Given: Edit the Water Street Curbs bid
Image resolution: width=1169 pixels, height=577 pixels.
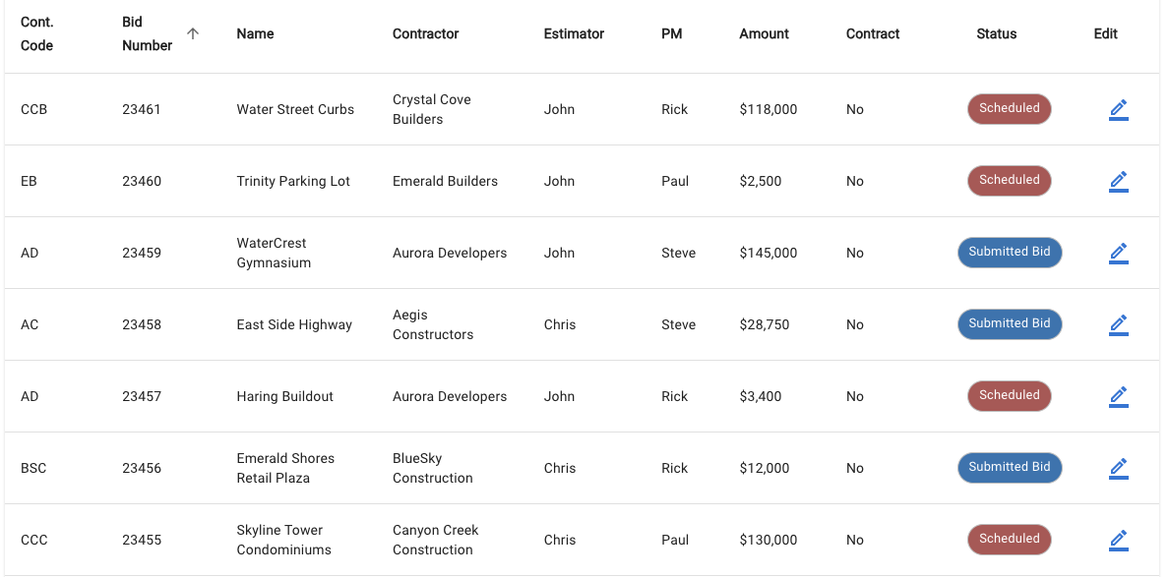Looking at the screenshot, I should [1119, 109].
